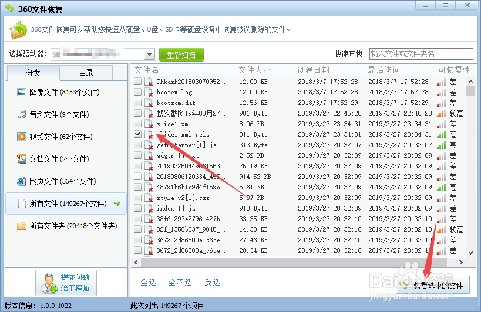Check the box for style_v2[1].css
The width and height of the screenshot is (481, 312).
point(138,197)
